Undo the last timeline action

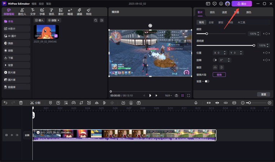[x=5, y=103]
